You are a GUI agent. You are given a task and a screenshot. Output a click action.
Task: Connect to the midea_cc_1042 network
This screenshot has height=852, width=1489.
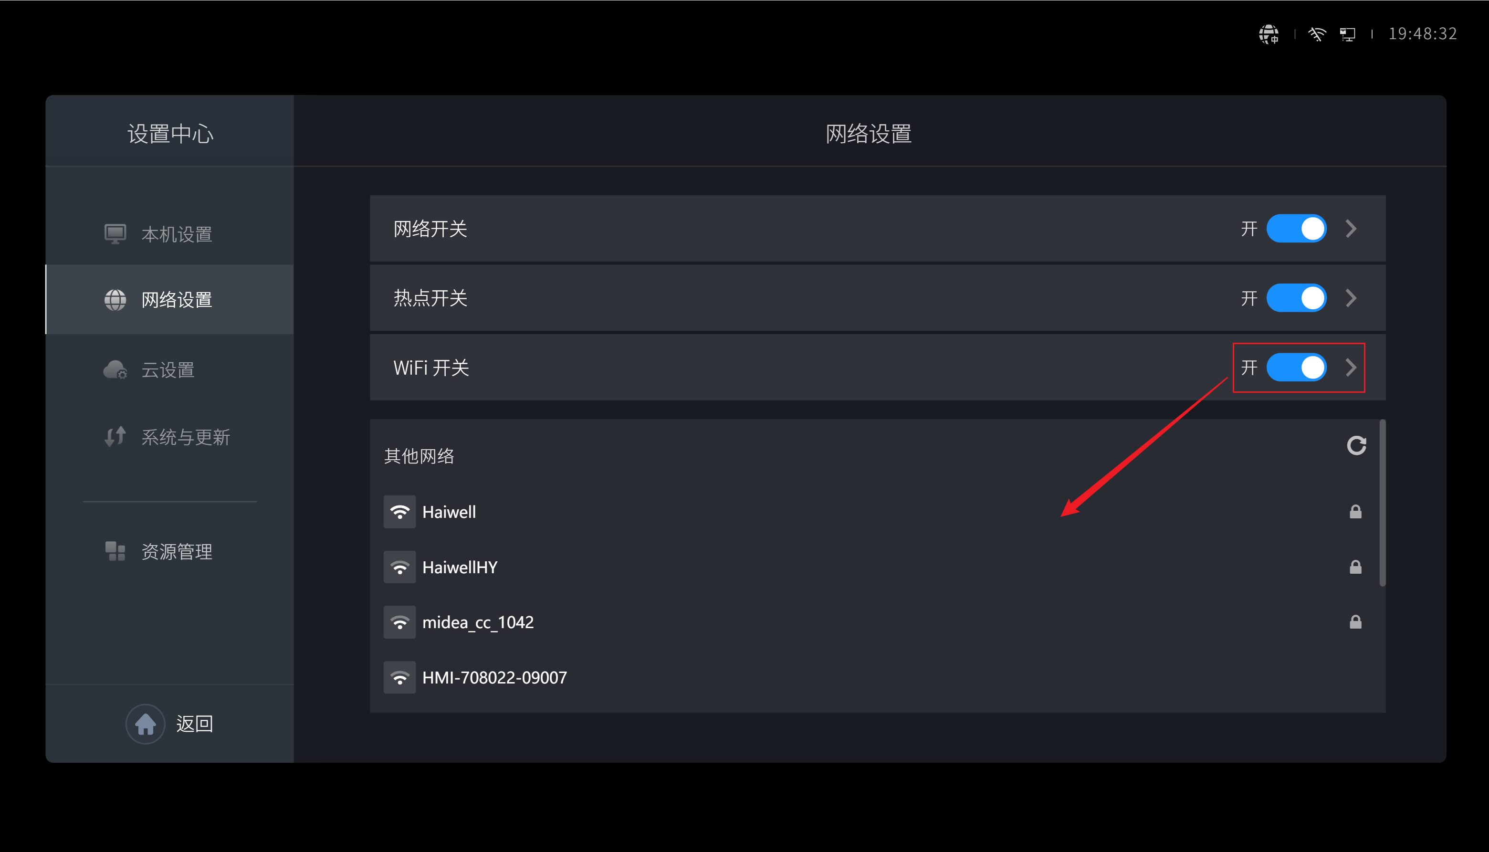pyautogui.click(x=878, y=622)
